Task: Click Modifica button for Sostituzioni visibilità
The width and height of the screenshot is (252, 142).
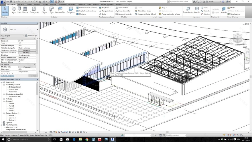Action: pos(27,50)
